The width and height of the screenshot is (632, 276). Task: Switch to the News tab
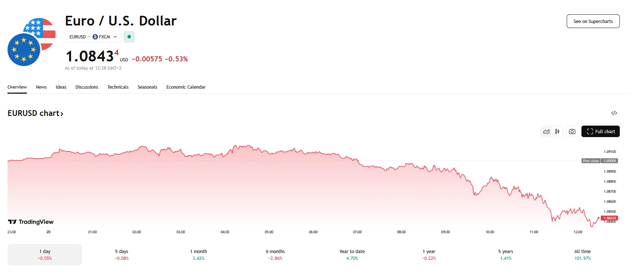tap(41, 87)
